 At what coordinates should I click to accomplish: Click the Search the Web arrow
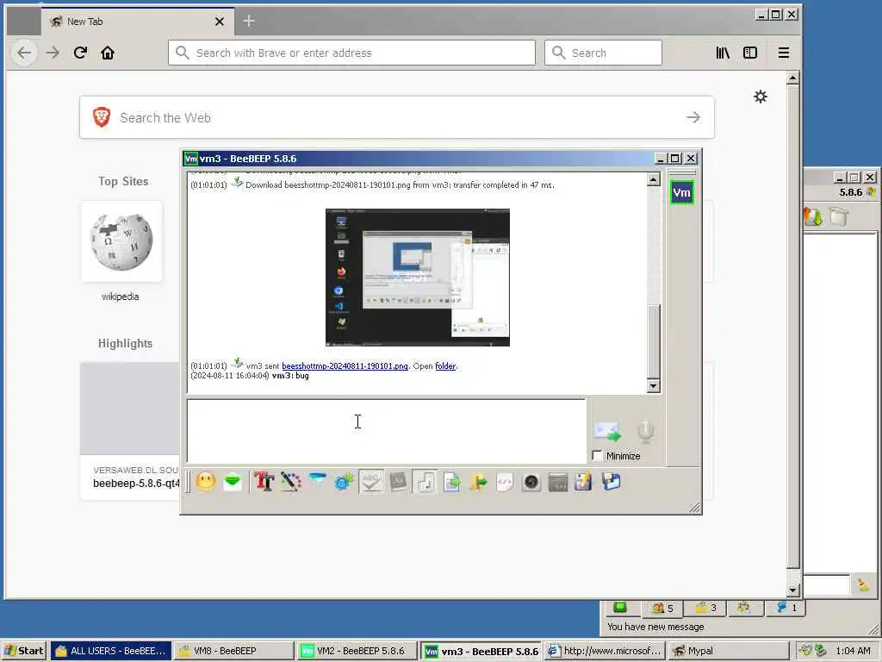[693, 117]
